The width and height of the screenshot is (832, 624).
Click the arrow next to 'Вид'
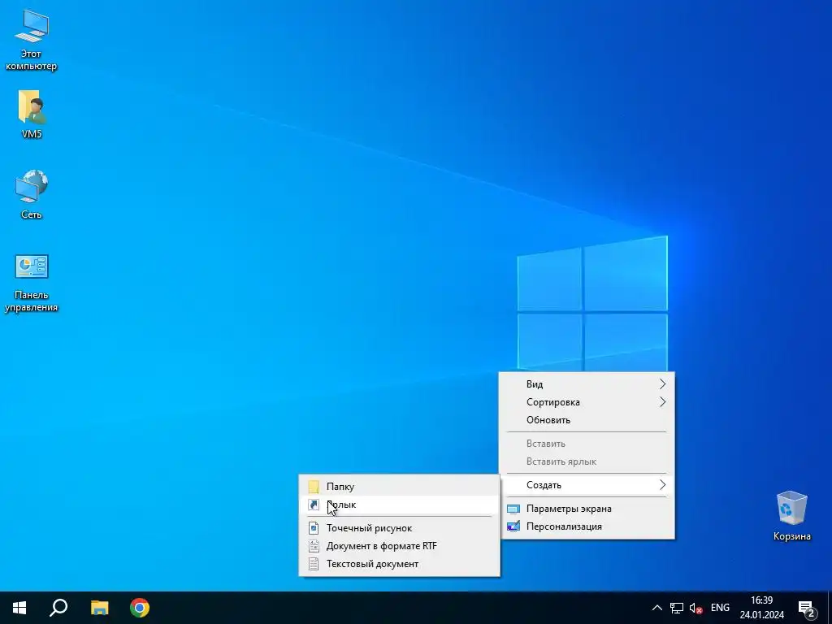662,383
